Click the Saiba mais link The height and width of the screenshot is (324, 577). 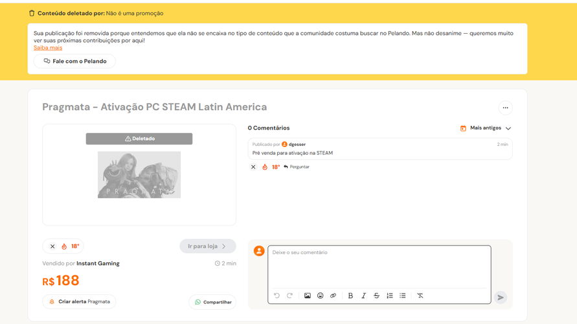[48, 48]
